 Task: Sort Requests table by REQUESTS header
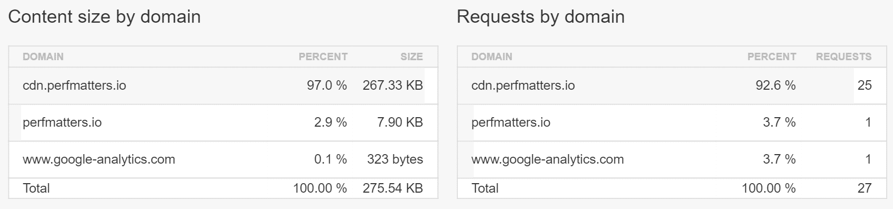click(x=843, y=56)
